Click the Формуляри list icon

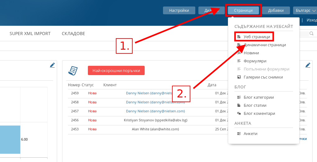[239, 61]
